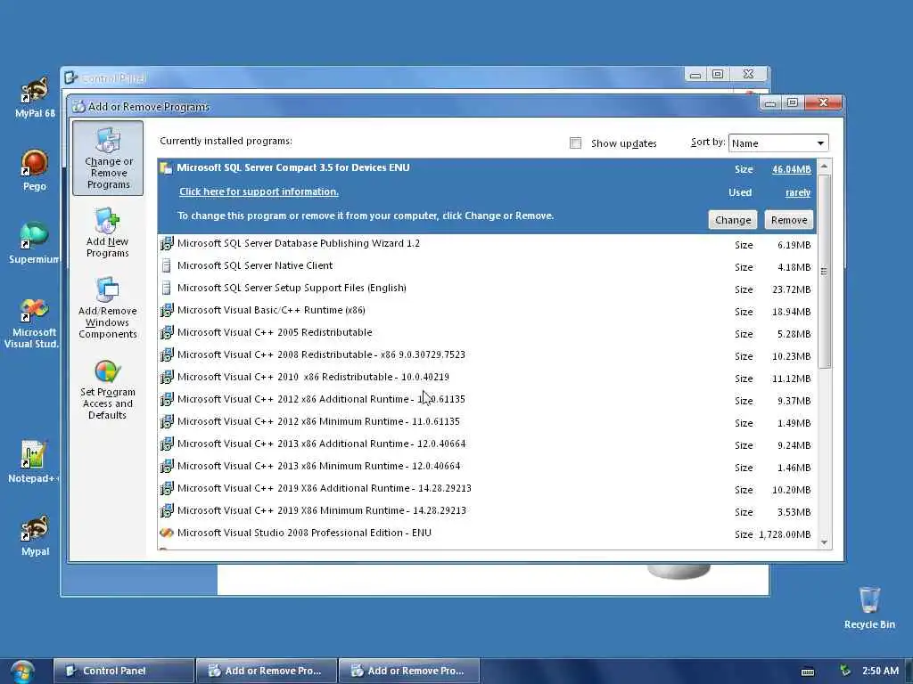Viewport: 913px width, 684px height.
Task: Click the green tray icon next to the clock
Action: point(845,671)
